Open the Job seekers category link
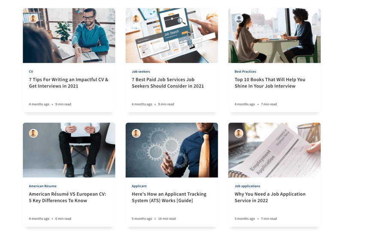This screenshot has width=365, height=233. [x=141, y=71]
